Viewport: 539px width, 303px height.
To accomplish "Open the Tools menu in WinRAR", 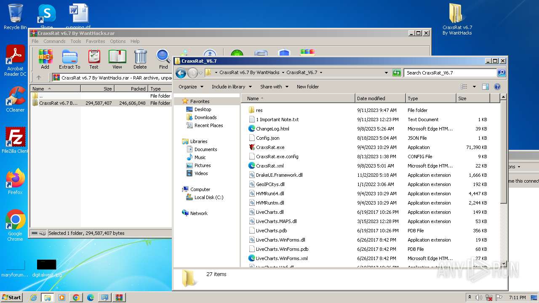I will [76, 41].
